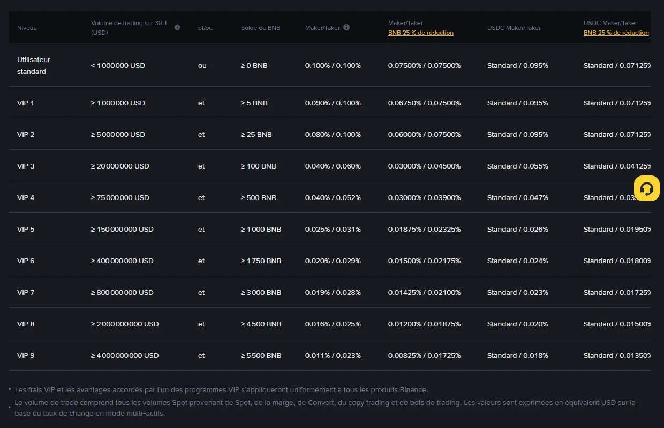Click the 0.06750% / 0.07500% discounted fee cell
Viewport: 664px width, 428px height.
[425, 103]
